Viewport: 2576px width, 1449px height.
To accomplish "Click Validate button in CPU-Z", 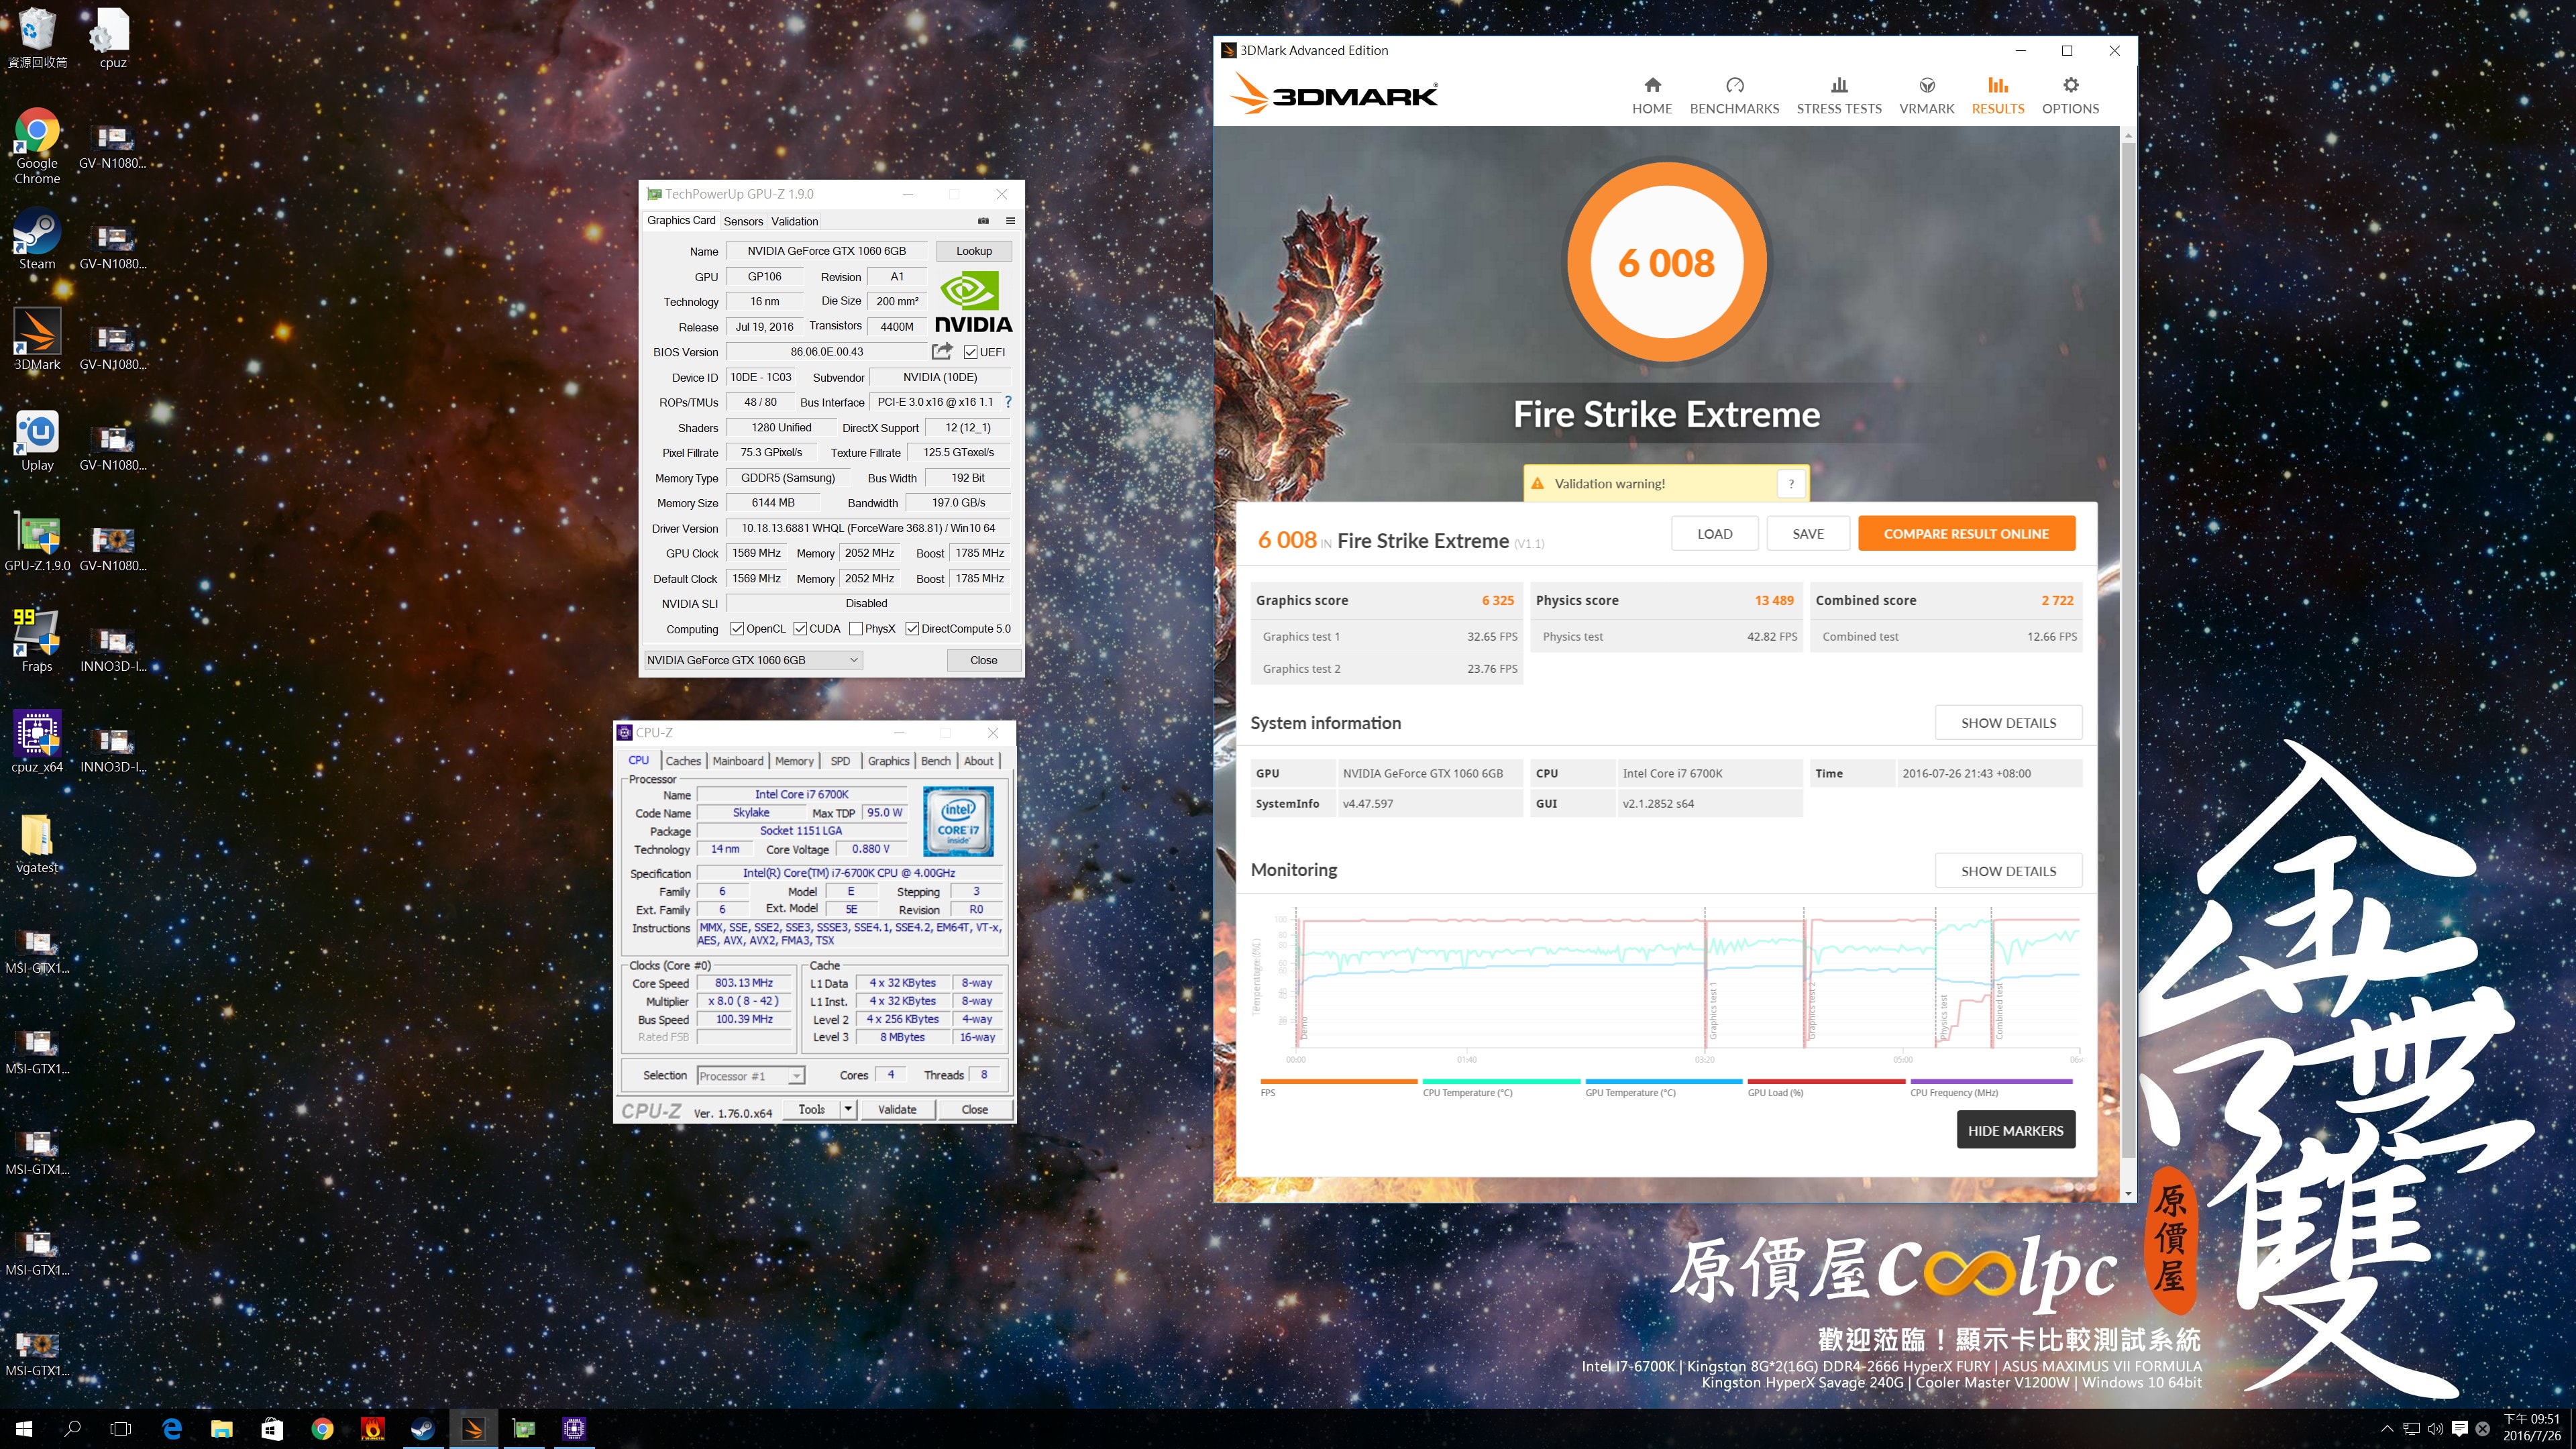I will click(x=897, y=1109).
